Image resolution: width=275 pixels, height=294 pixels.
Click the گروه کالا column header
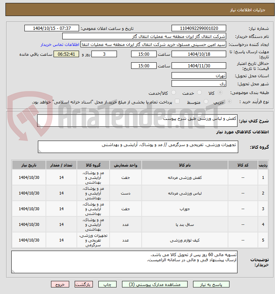pyautogui.click(x=93, y=165)
